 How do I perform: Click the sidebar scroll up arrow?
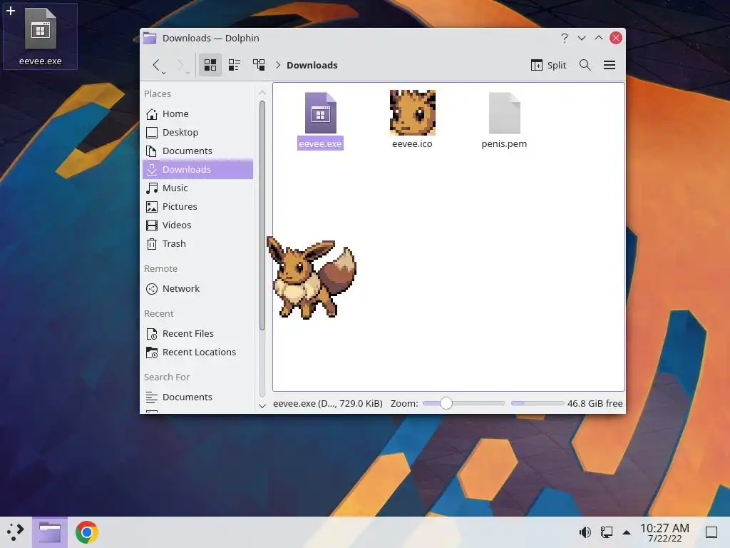tap(262, 93)
